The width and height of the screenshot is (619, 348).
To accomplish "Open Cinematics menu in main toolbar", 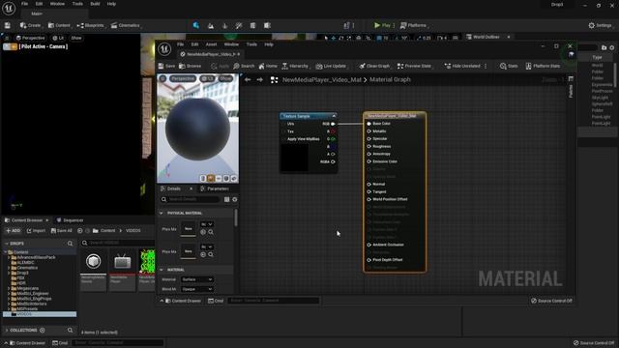I will (x=126, y=25).
